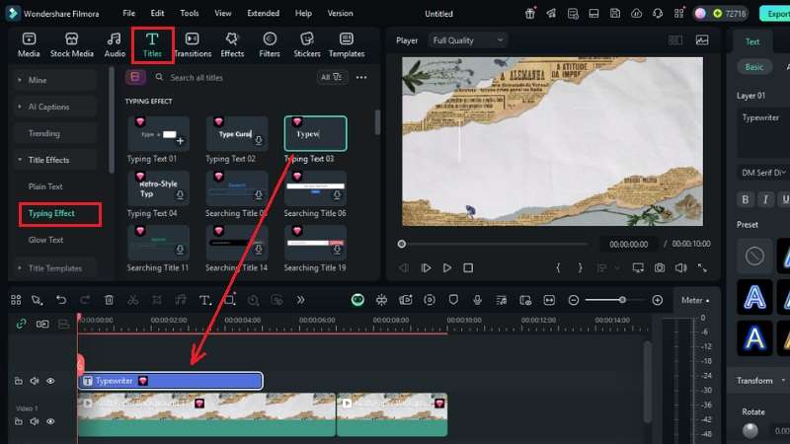790x444 pixels.
Task: Select the Text tool in timeline toolbar
Action: [204, 300]
